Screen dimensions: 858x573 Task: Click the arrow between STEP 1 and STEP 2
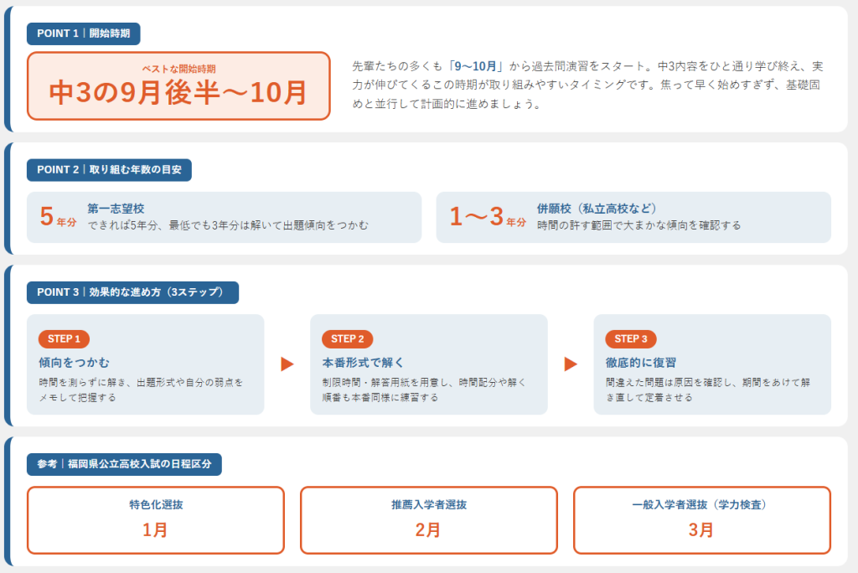(287, 364)
